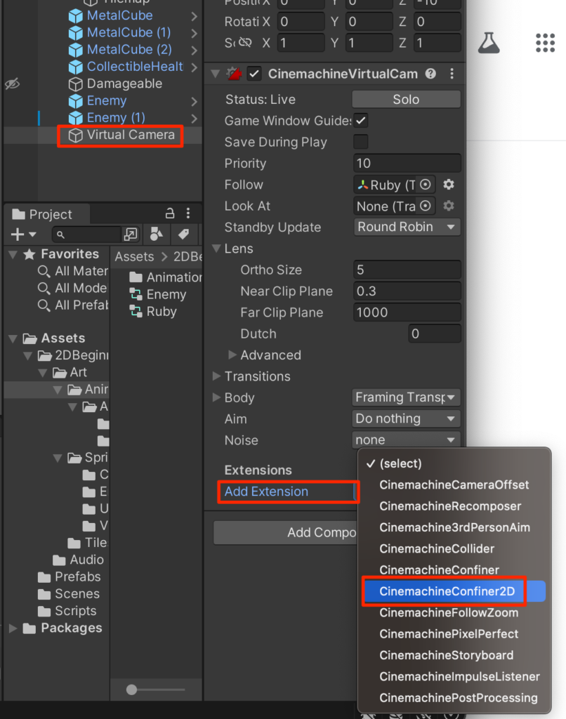Choose CinemachineCameraOffset extension
Screen dimensions: 566x719
(454, 484)
